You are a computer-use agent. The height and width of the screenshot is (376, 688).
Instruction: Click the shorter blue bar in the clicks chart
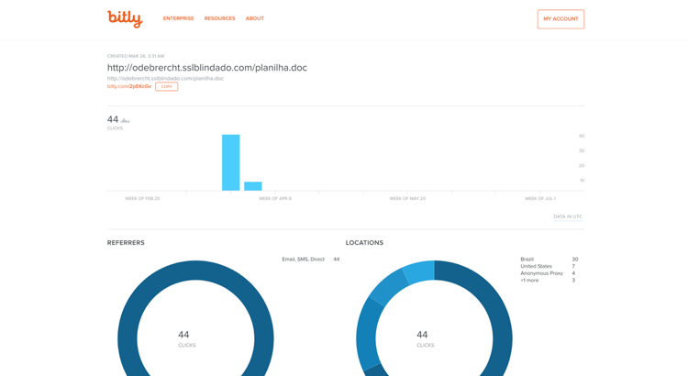[x=253, y=186]
